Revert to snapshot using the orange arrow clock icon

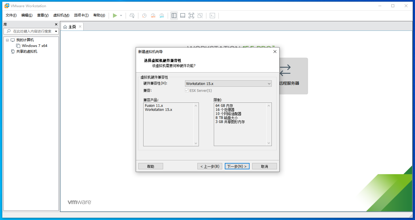click(x=153, y=16)
